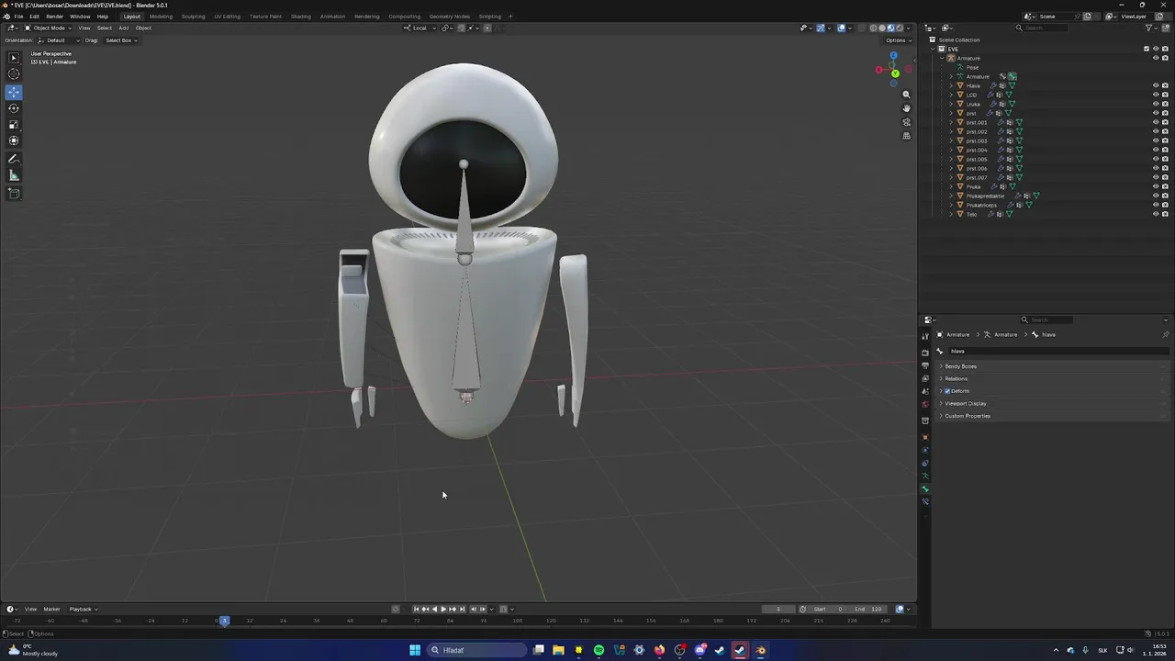
Task: Hide Hlava object in viewport
Action: 1156,85
